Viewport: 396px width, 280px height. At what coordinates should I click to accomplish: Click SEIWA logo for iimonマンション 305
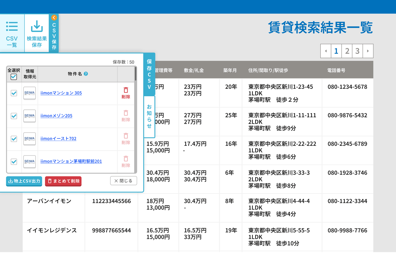29,93
